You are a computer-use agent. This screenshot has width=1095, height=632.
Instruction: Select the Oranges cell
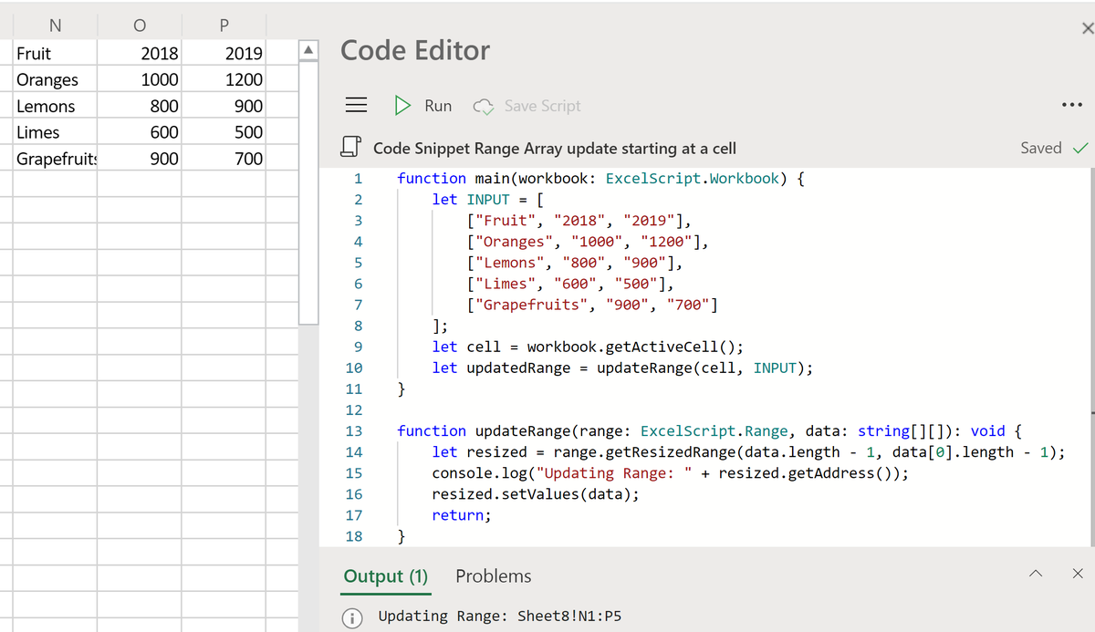click(55, 79)
